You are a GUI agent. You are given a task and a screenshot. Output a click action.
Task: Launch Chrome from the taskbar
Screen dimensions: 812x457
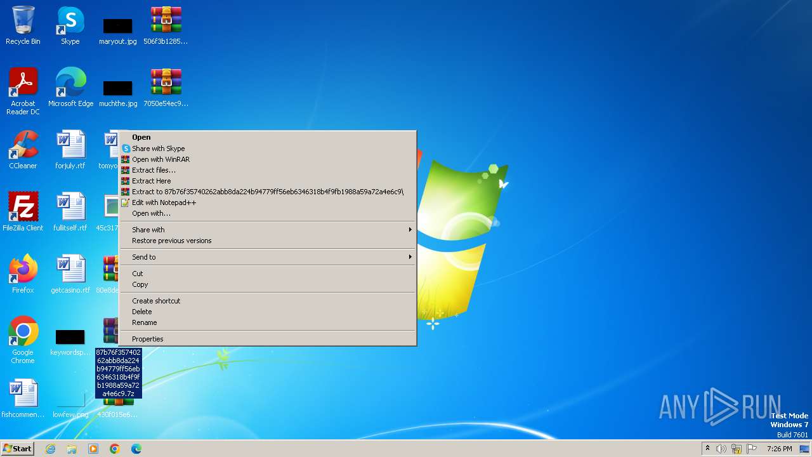[x=115, y=449]
